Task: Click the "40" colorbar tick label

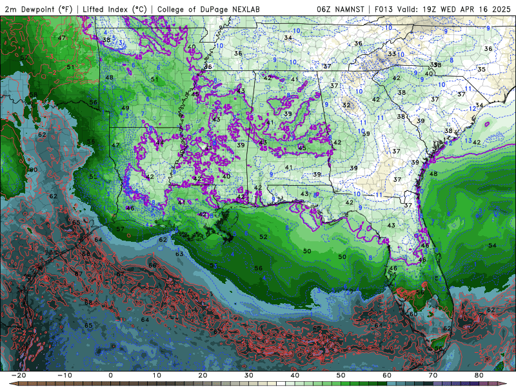Action: coord(295,375)
